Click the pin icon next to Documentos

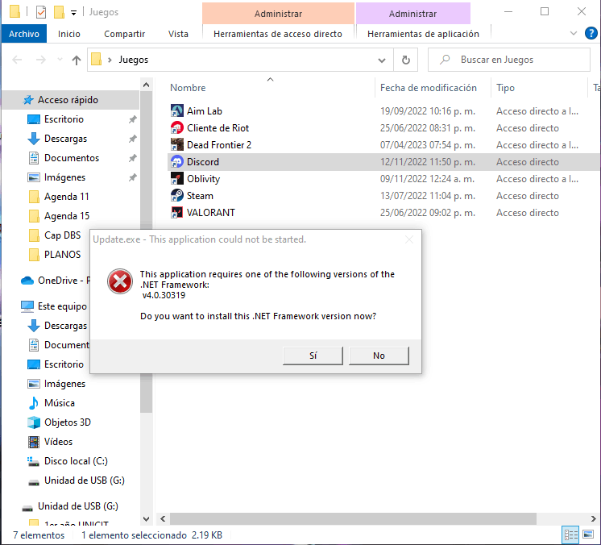133,158
